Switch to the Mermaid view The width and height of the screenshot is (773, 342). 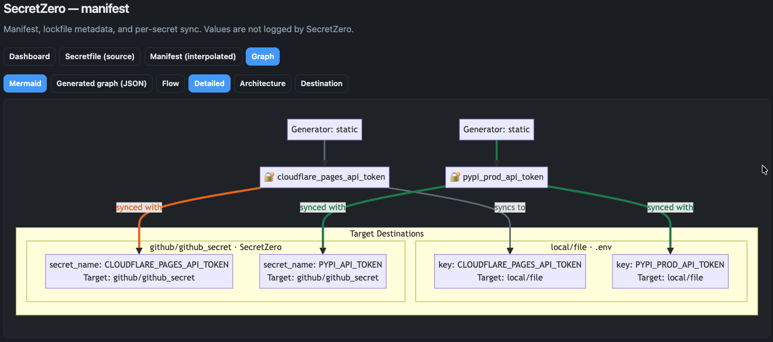25,83
